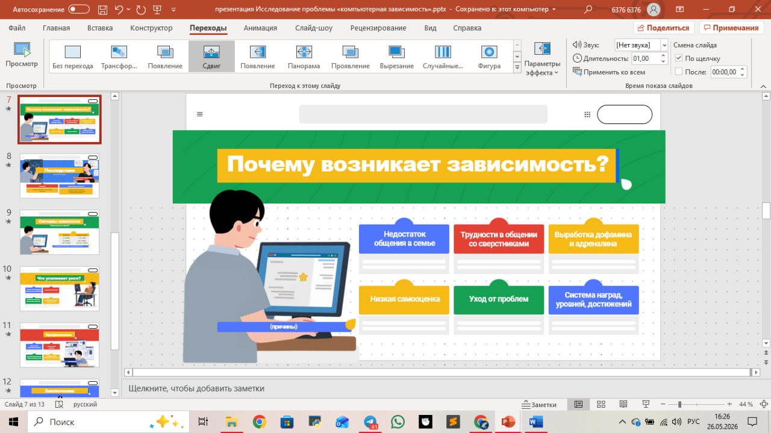Open the Файл menu

(x=17, y=28)
